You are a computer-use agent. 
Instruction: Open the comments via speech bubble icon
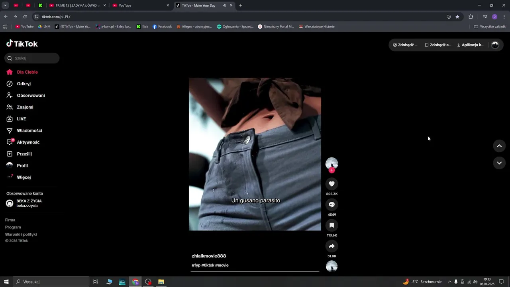331,204
